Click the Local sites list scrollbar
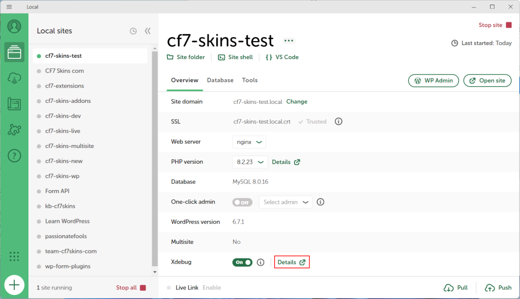This screenshot has width=520, height=299. (x=155, y=152)
